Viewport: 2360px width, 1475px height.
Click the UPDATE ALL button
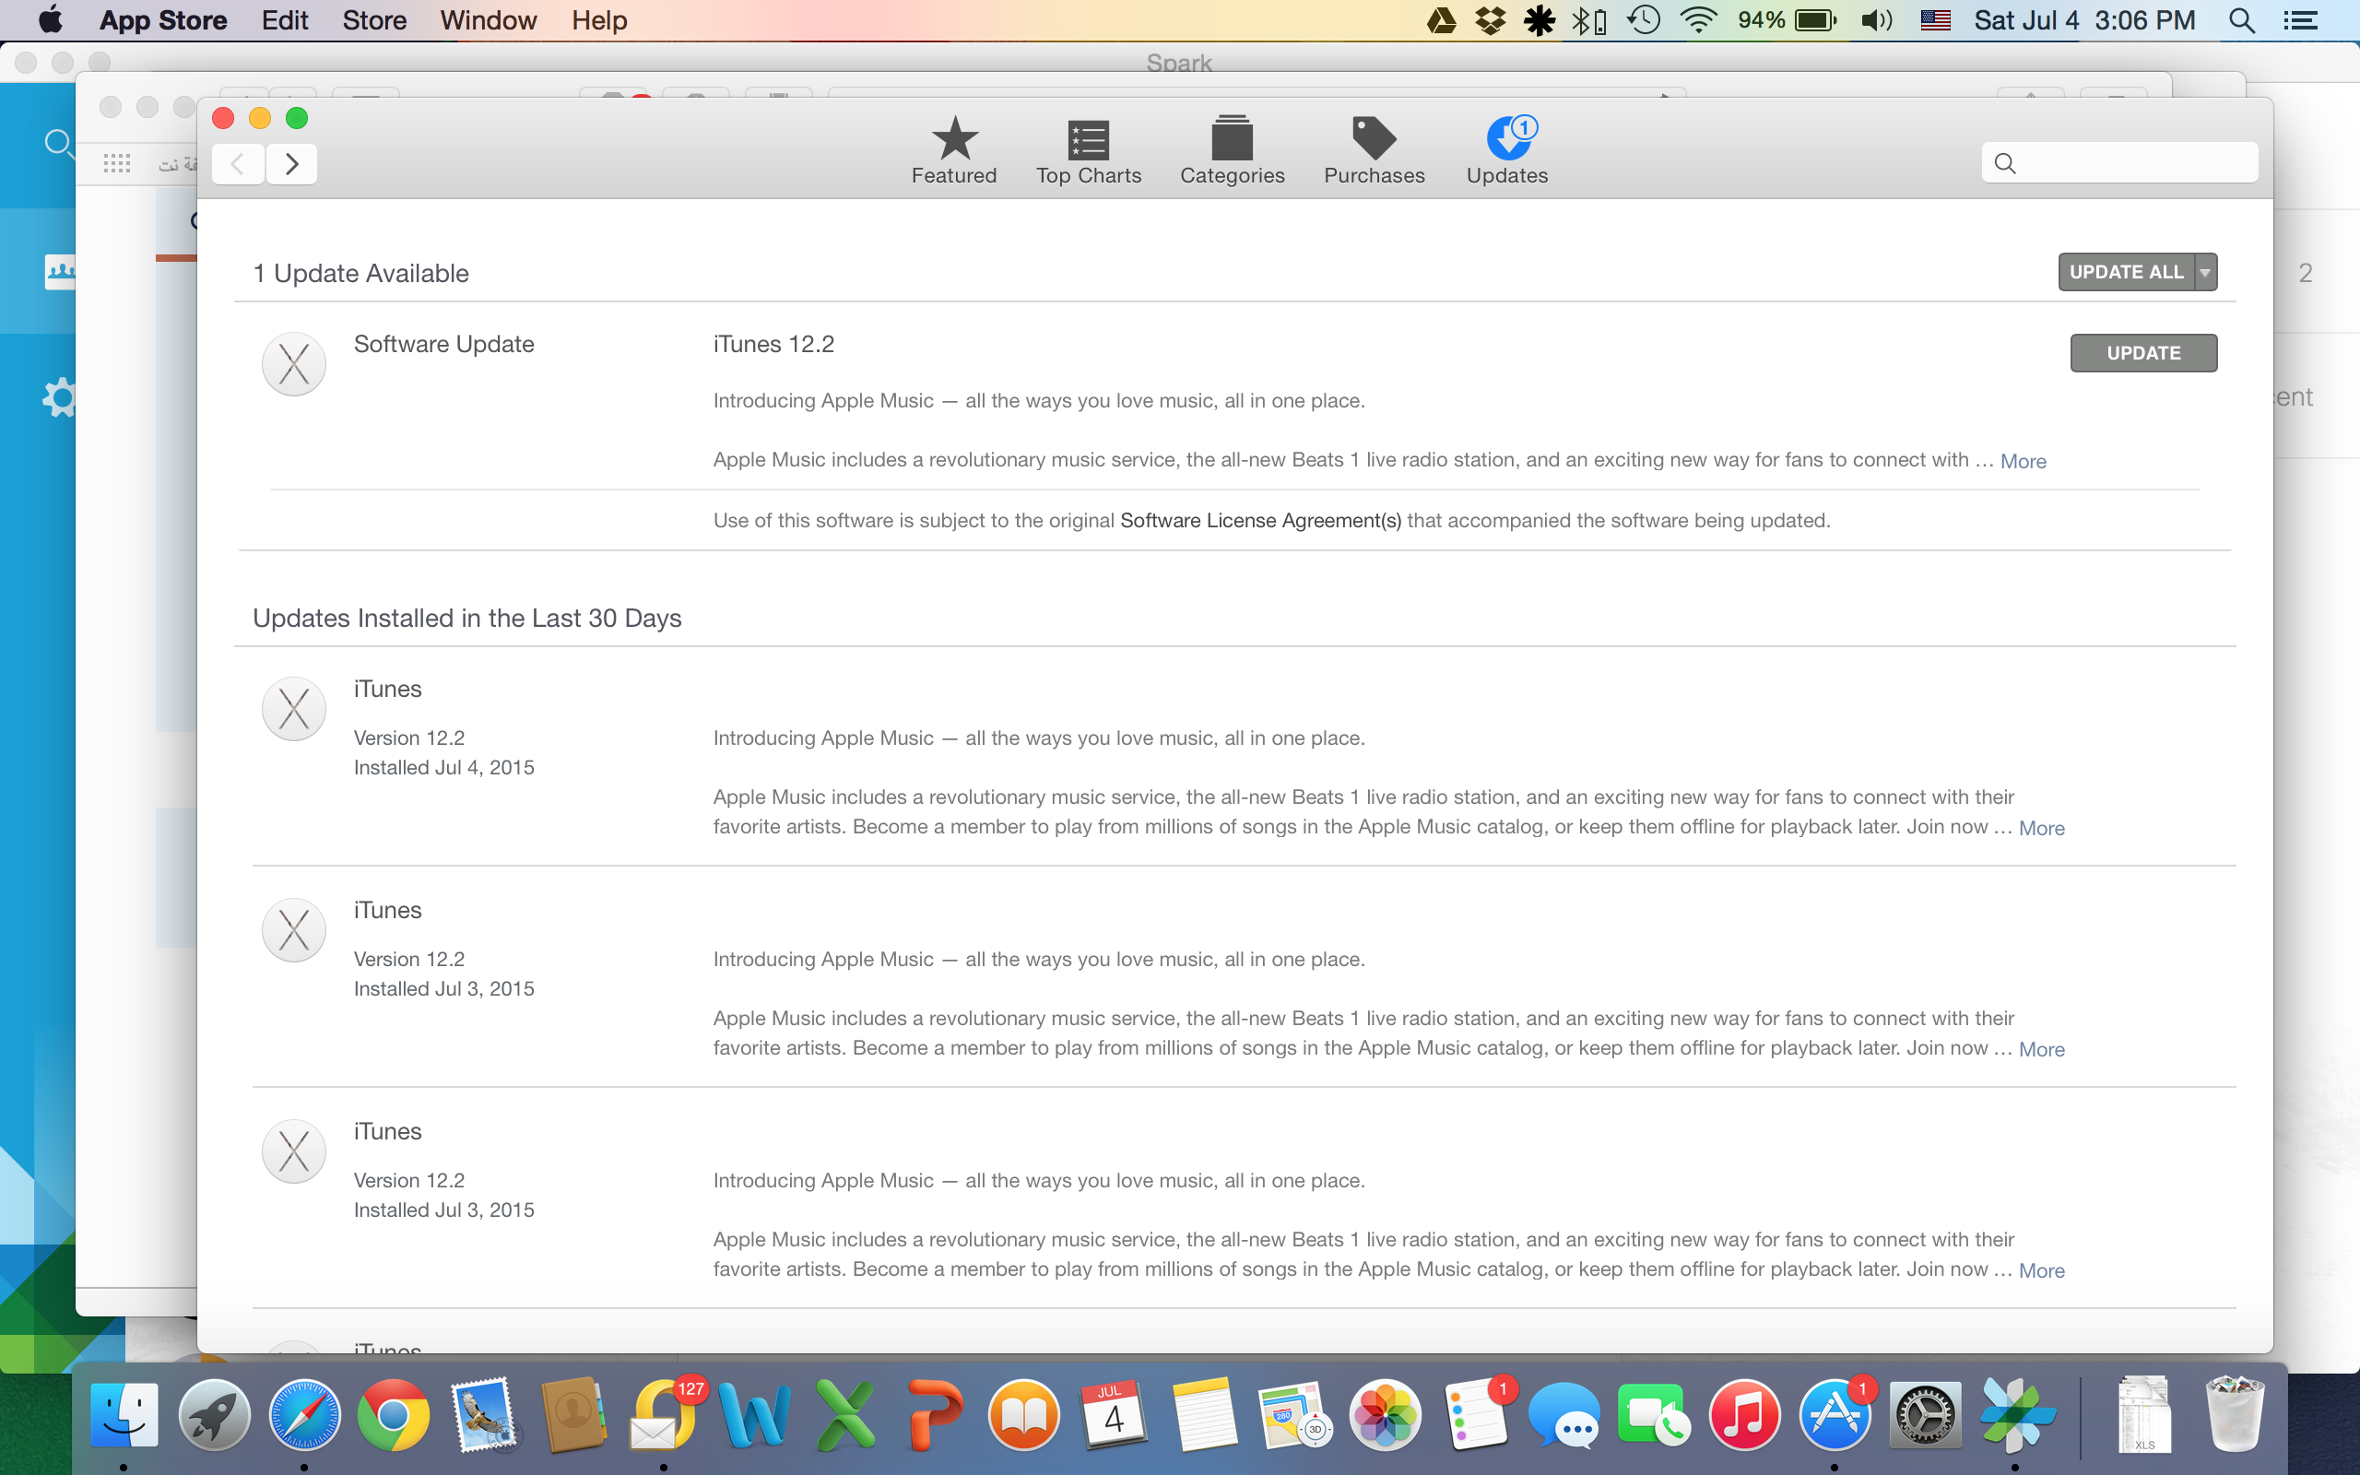pos(2126,272)
